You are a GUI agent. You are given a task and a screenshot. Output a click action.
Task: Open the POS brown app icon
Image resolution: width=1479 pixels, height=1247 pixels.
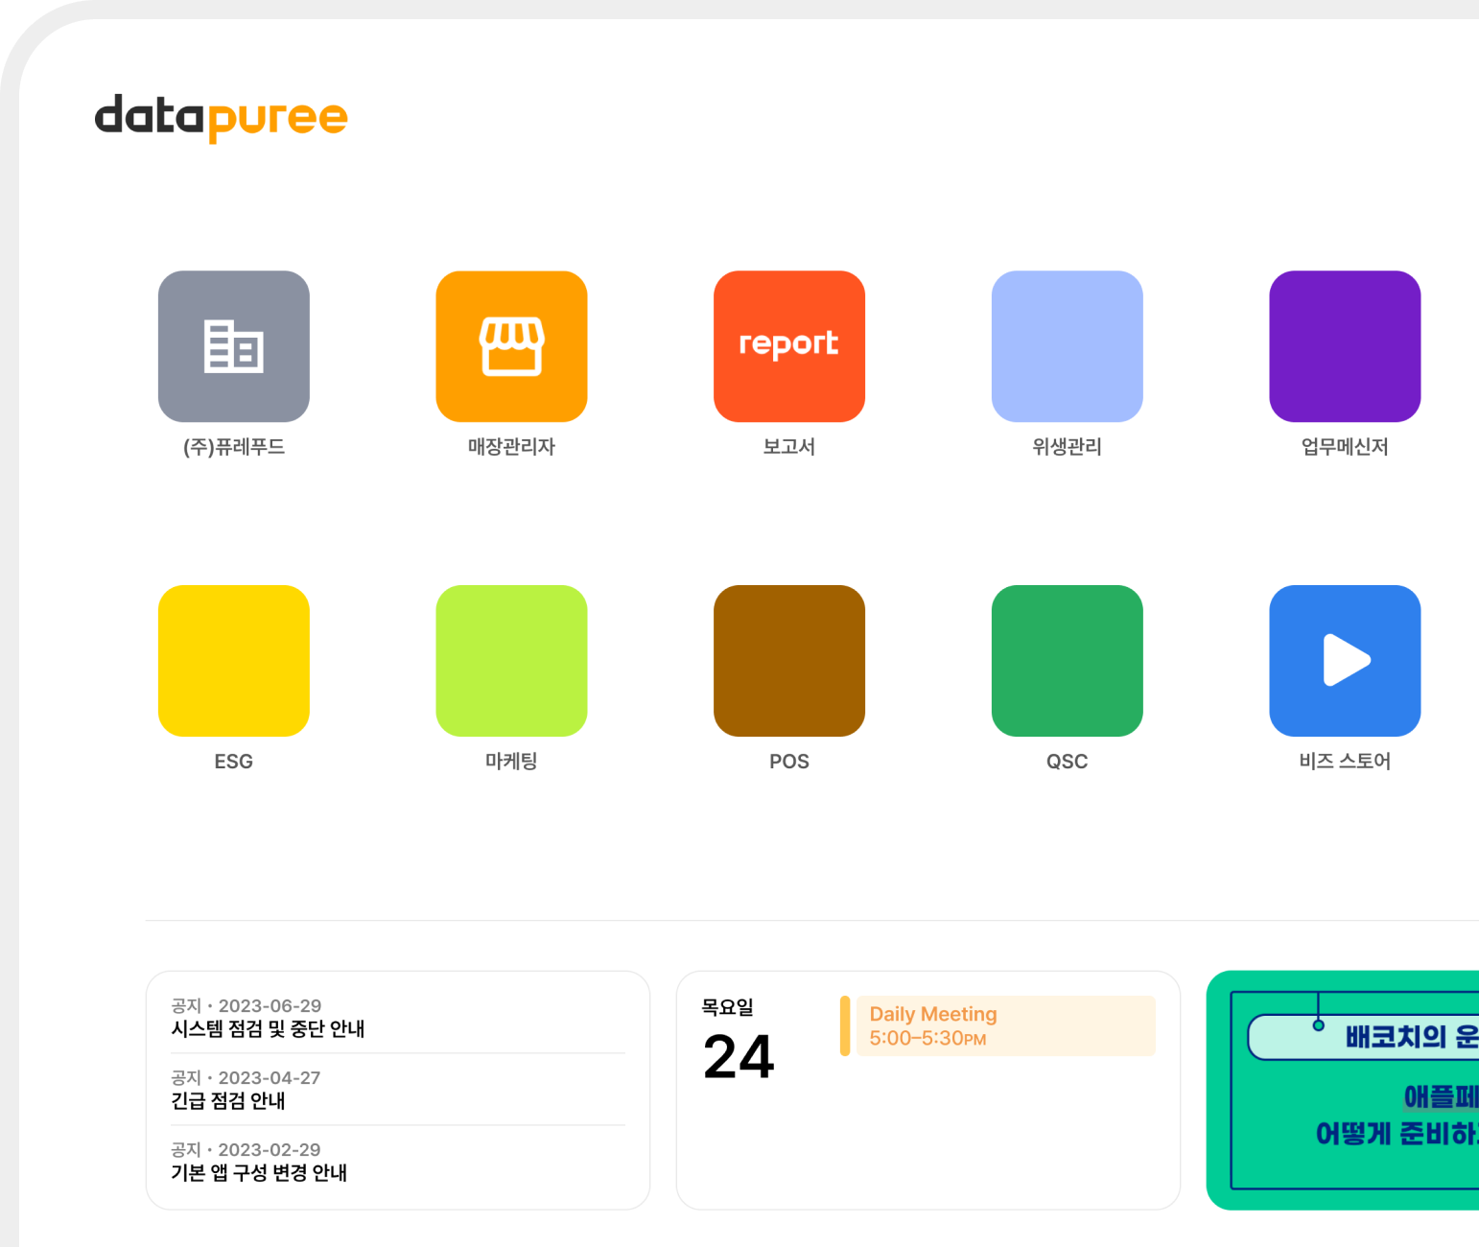[789, 661]
